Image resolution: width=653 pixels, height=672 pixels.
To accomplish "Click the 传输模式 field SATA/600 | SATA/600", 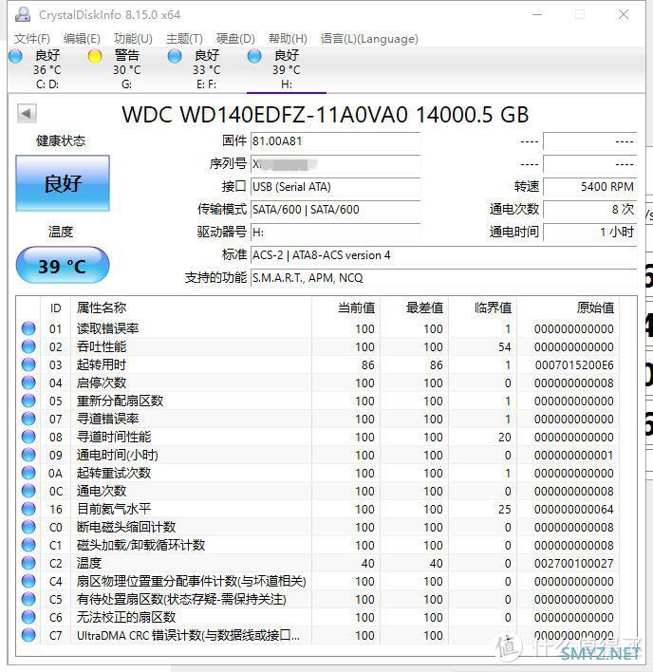I will (335, 209).
